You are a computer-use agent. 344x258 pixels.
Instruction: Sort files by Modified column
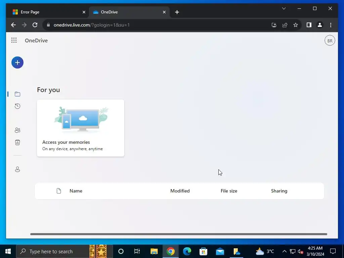[x=180, y=191]
